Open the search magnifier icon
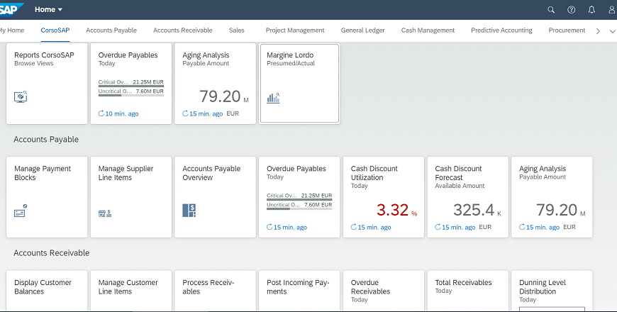The height and width of the screenshot is (312, 617). (x=551, y=10)
